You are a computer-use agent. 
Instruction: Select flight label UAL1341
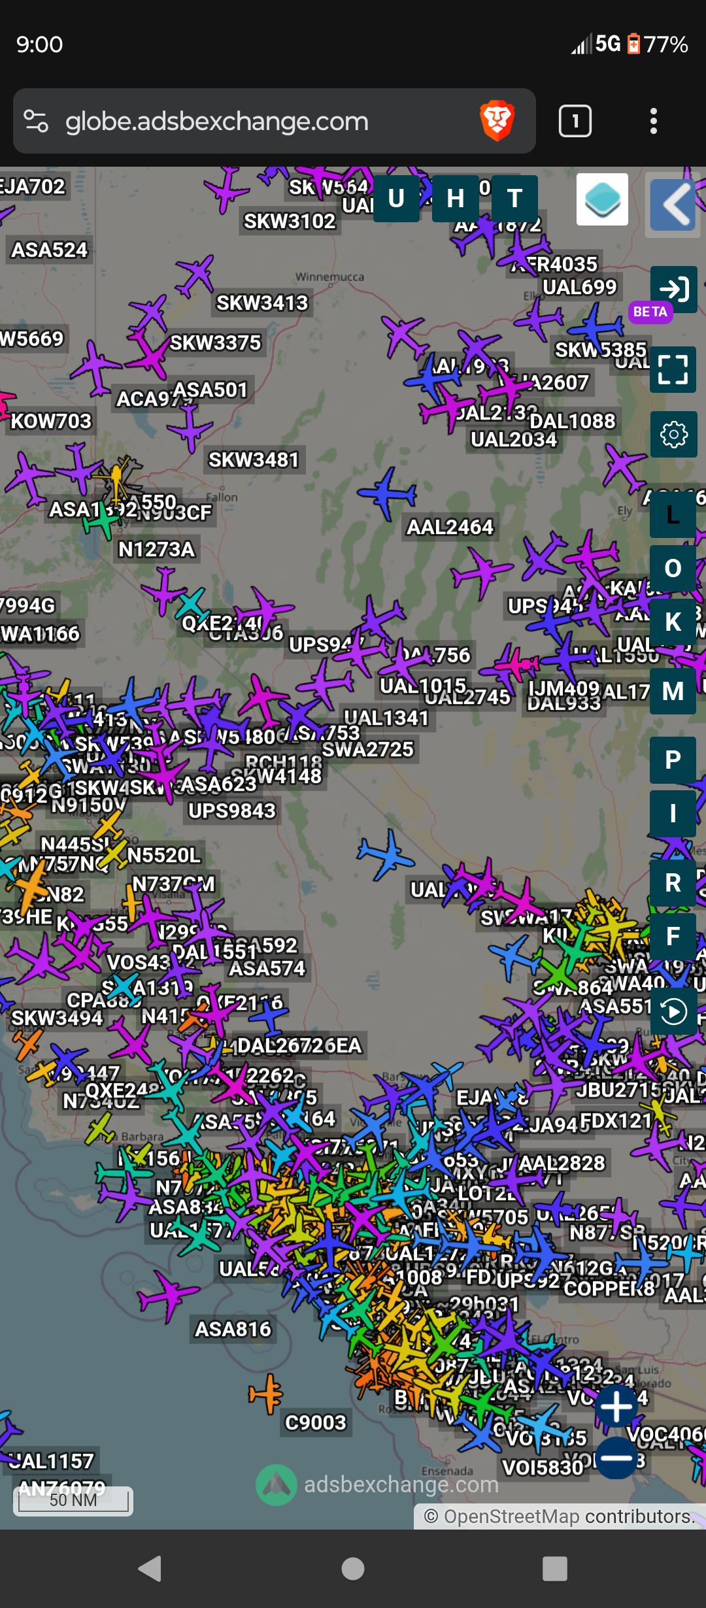[x=387, y=718]
